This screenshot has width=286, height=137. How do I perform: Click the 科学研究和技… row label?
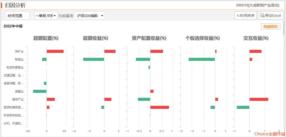click(x=14, y=116)
